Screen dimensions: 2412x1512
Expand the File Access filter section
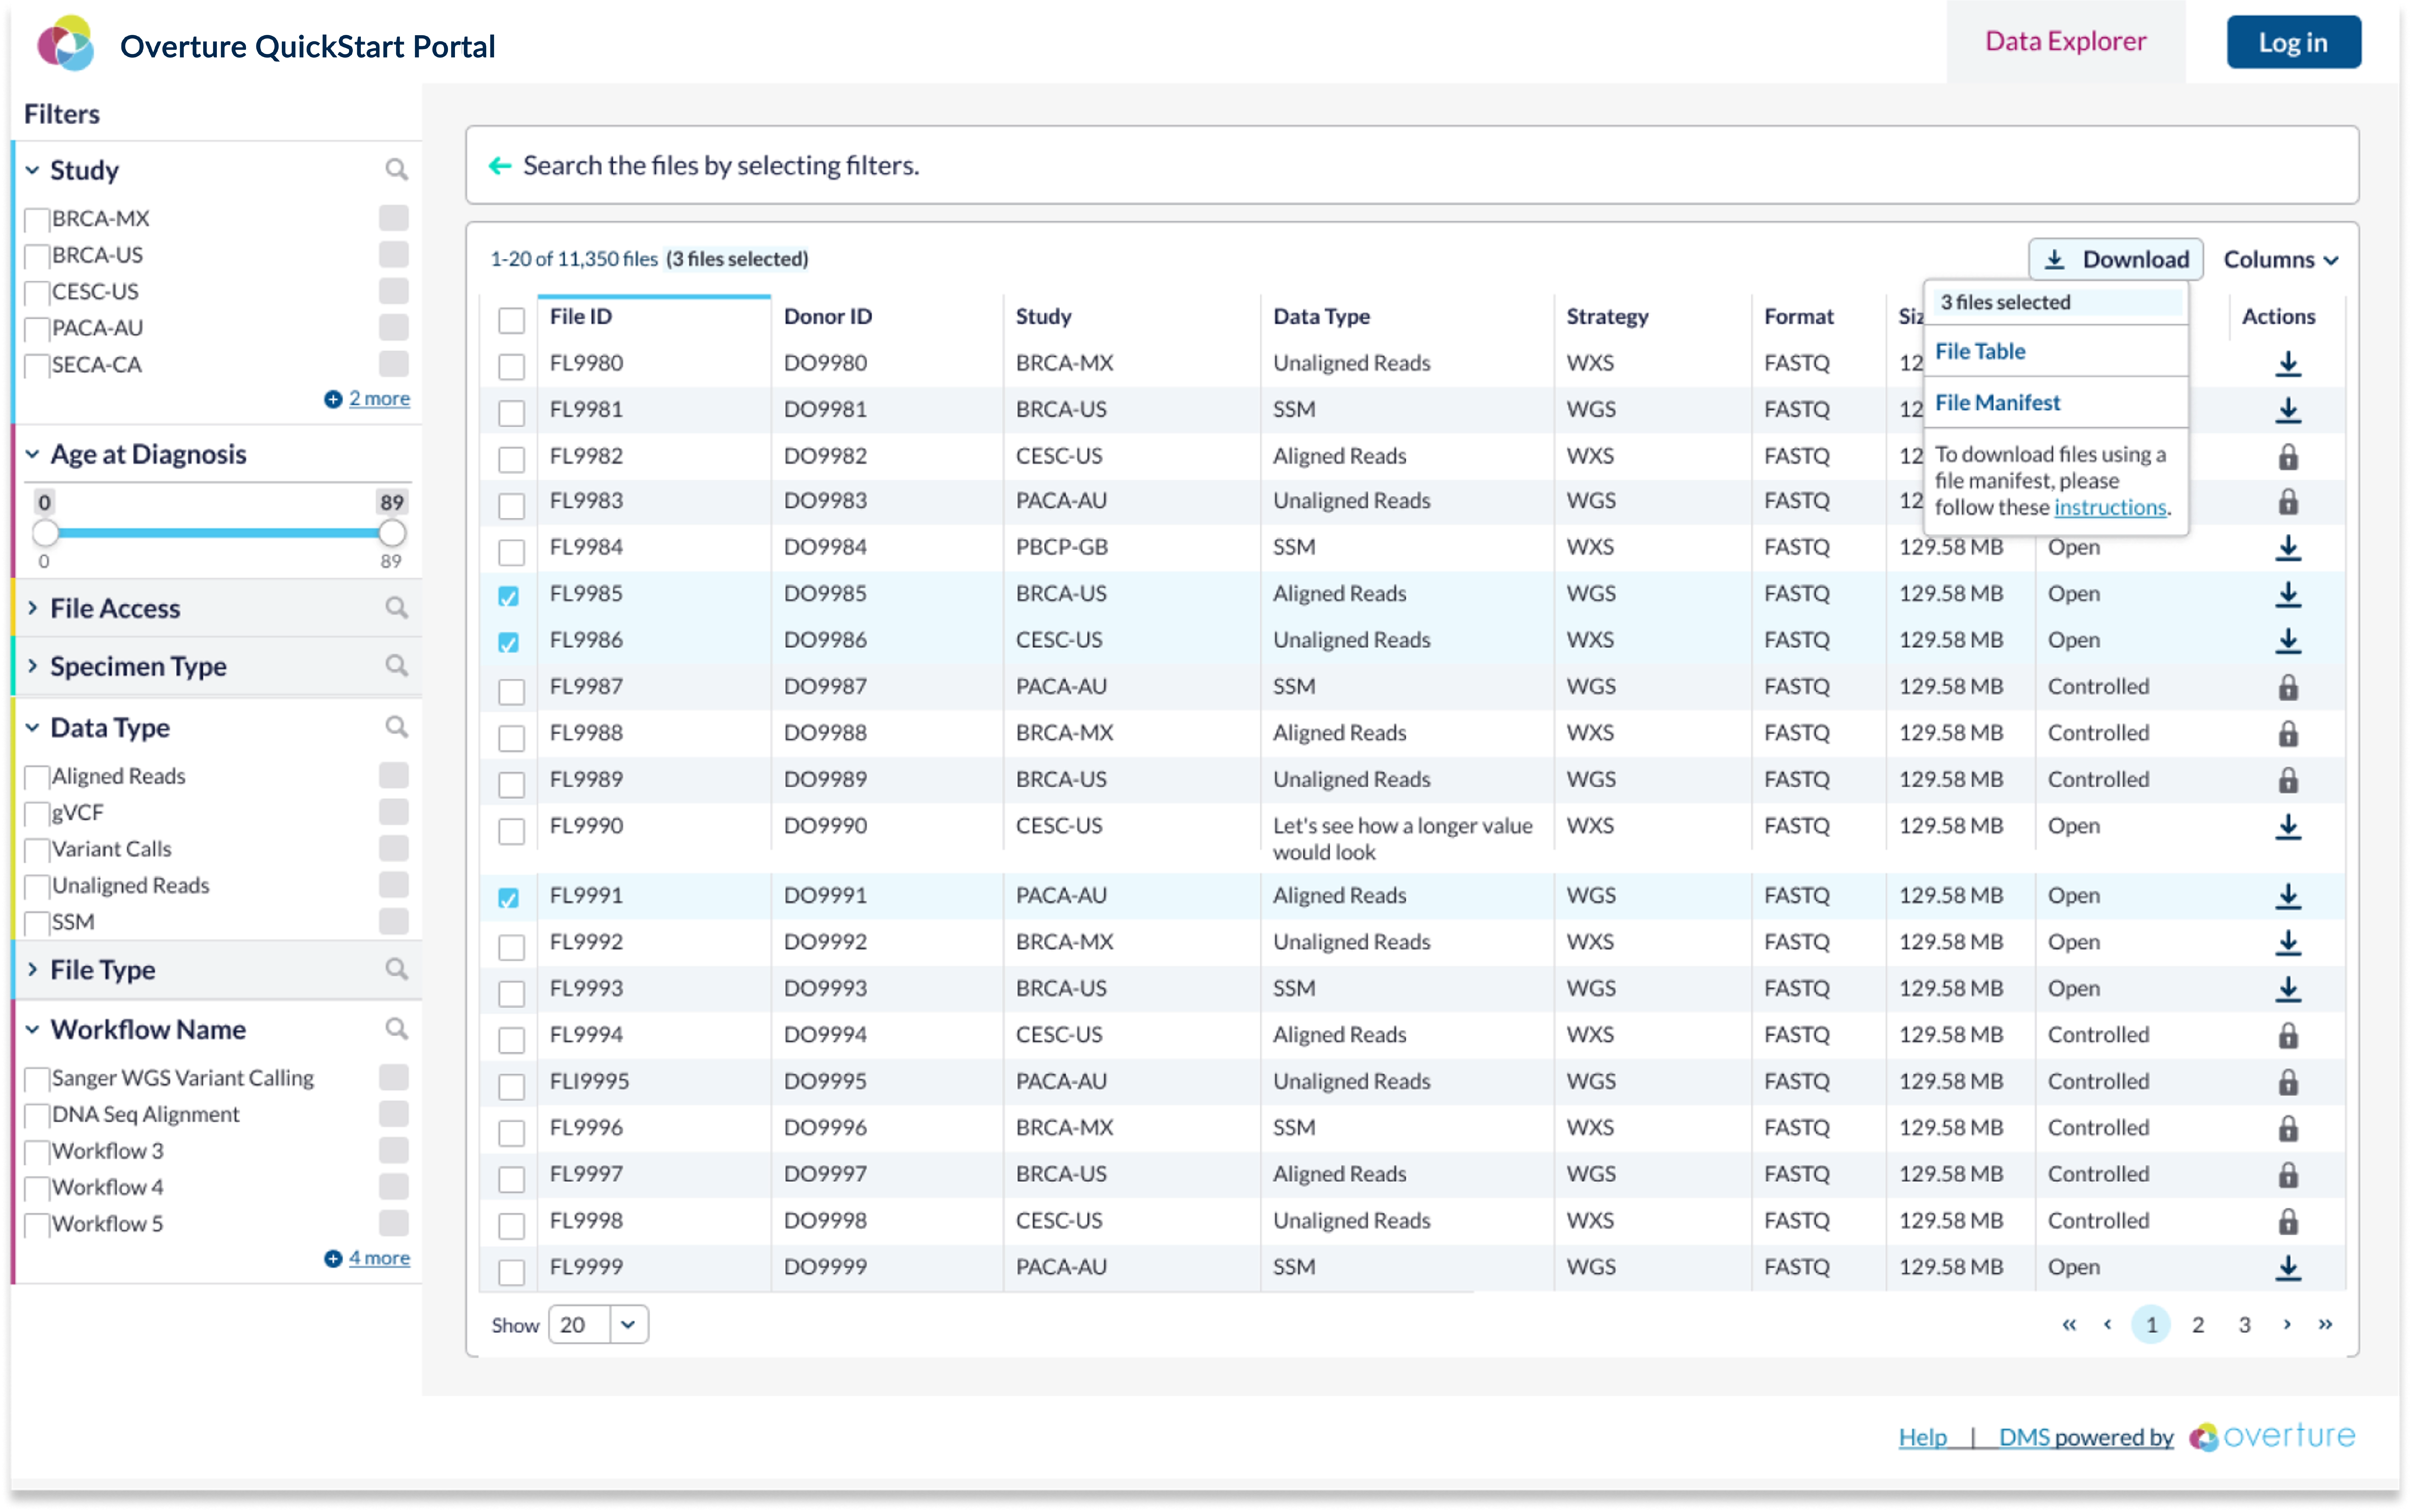tap(32, 608)
